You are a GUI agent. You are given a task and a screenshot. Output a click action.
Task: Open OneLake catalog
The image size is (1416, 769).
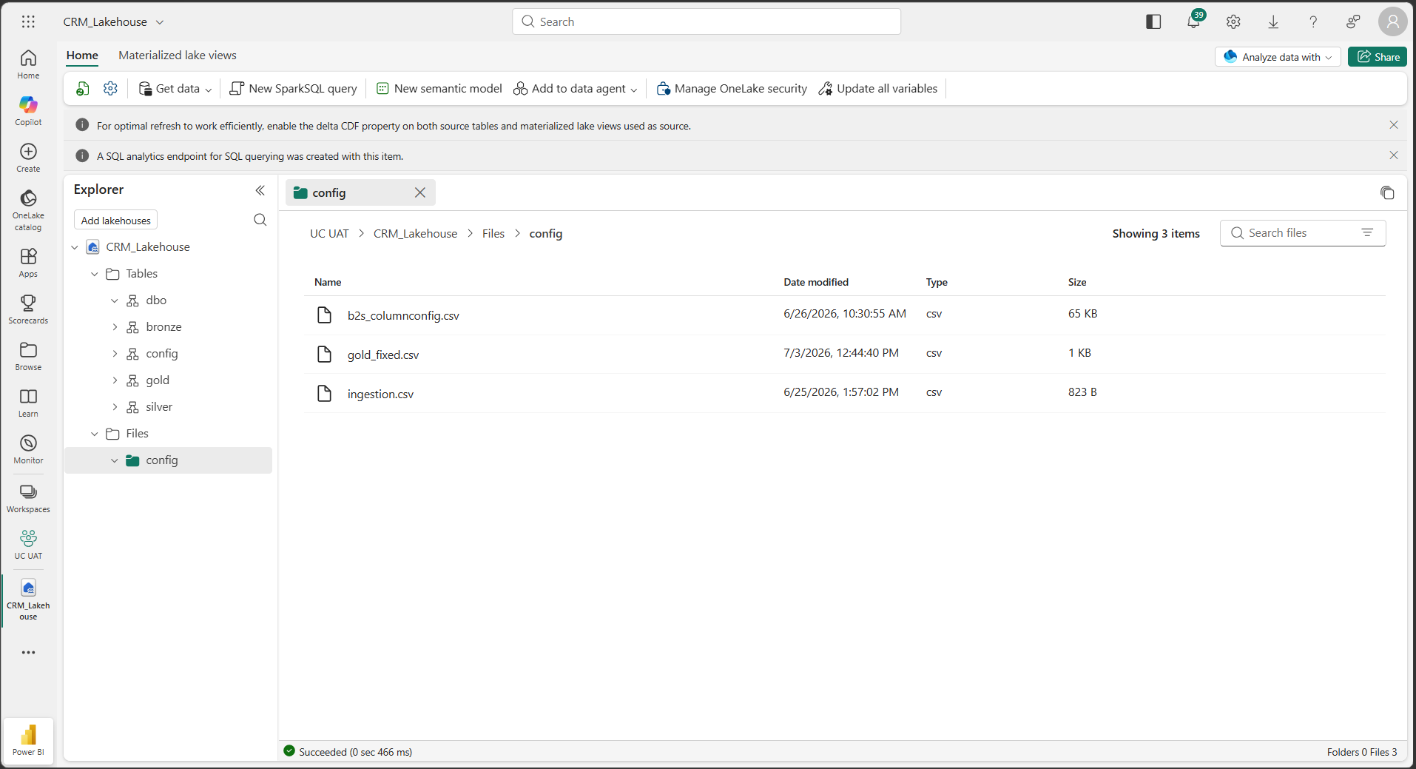[28, 210]
